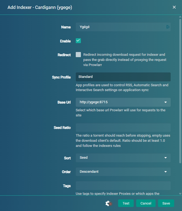Select the Sync Profile Standard field
This screenshot has height=211, width=182.
click(x=123, y=77)
